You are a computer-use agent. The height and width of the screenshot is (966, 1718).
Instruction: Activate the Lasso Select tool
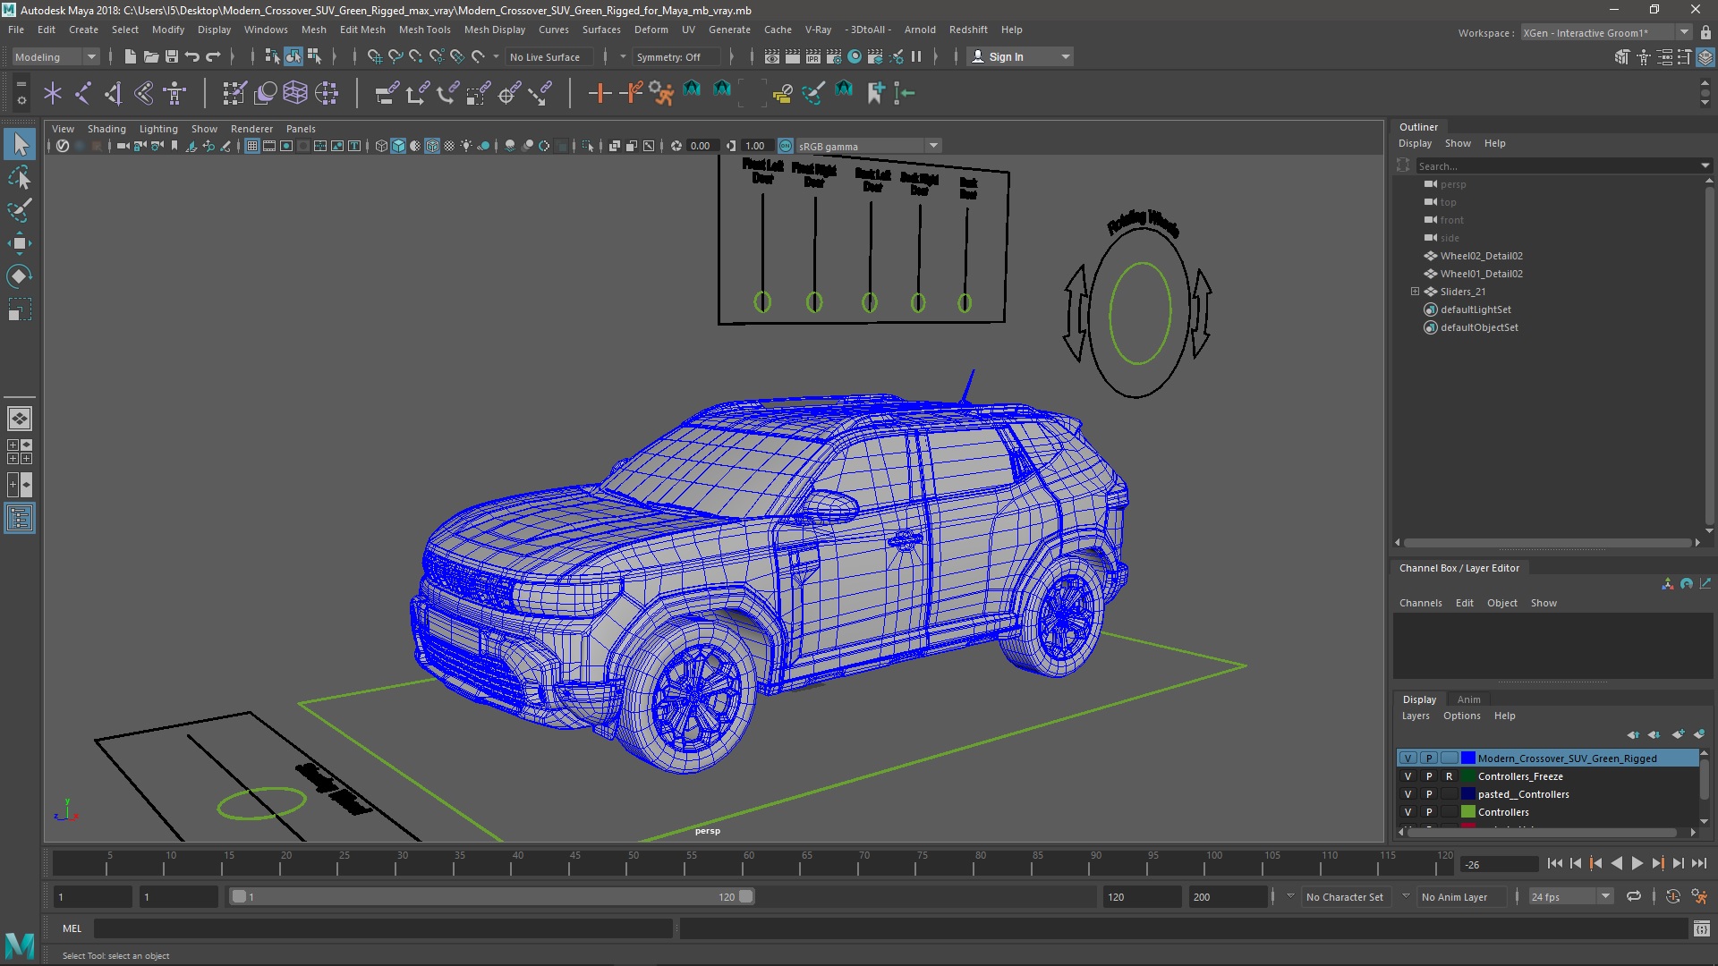[x=20, y=178]
